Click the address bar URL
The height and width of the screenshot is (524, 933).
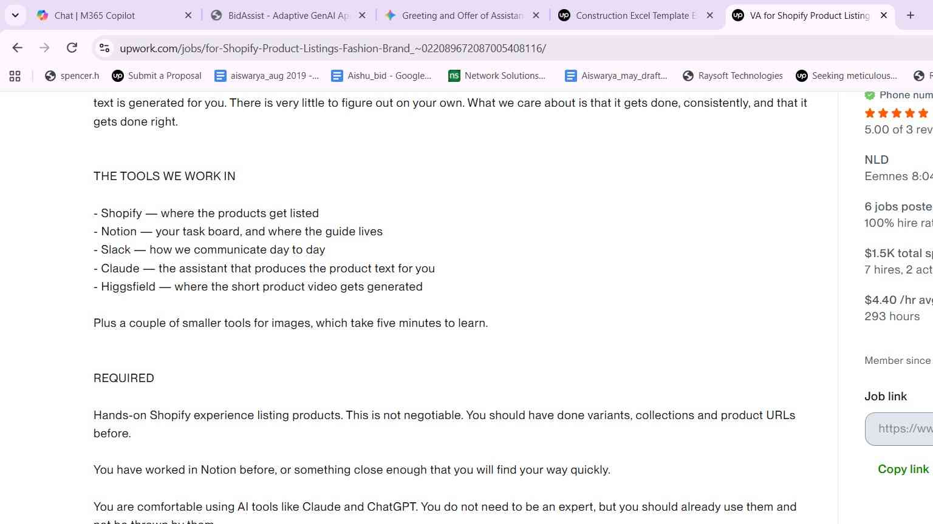coord(333,49)
